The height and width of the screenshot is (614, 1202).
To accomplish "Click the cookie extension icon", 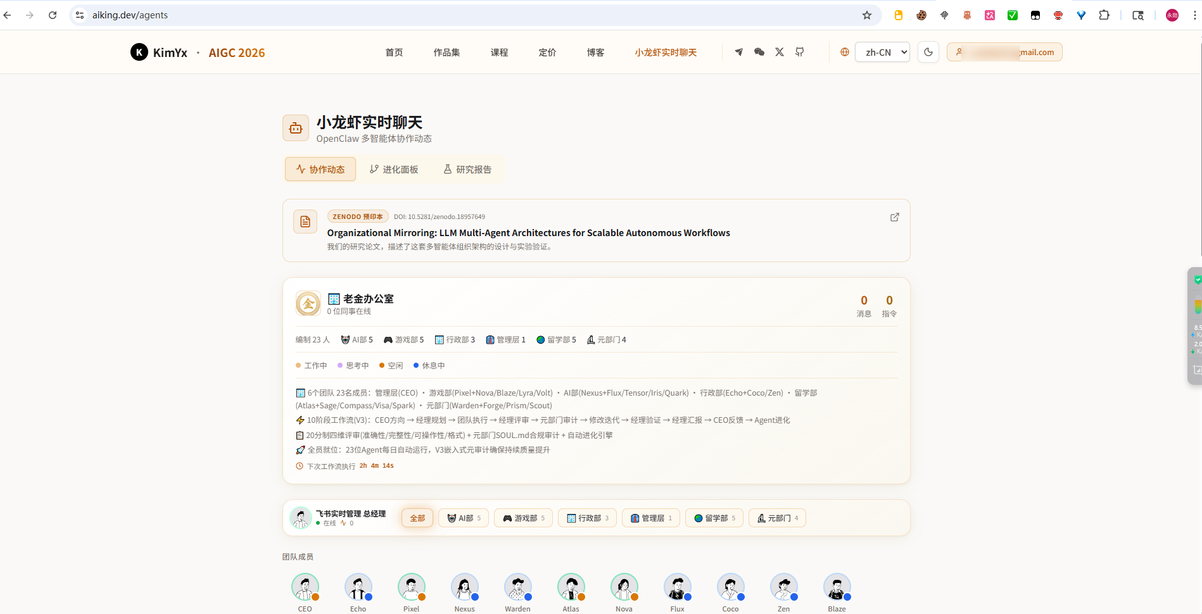I will point(921,15).
